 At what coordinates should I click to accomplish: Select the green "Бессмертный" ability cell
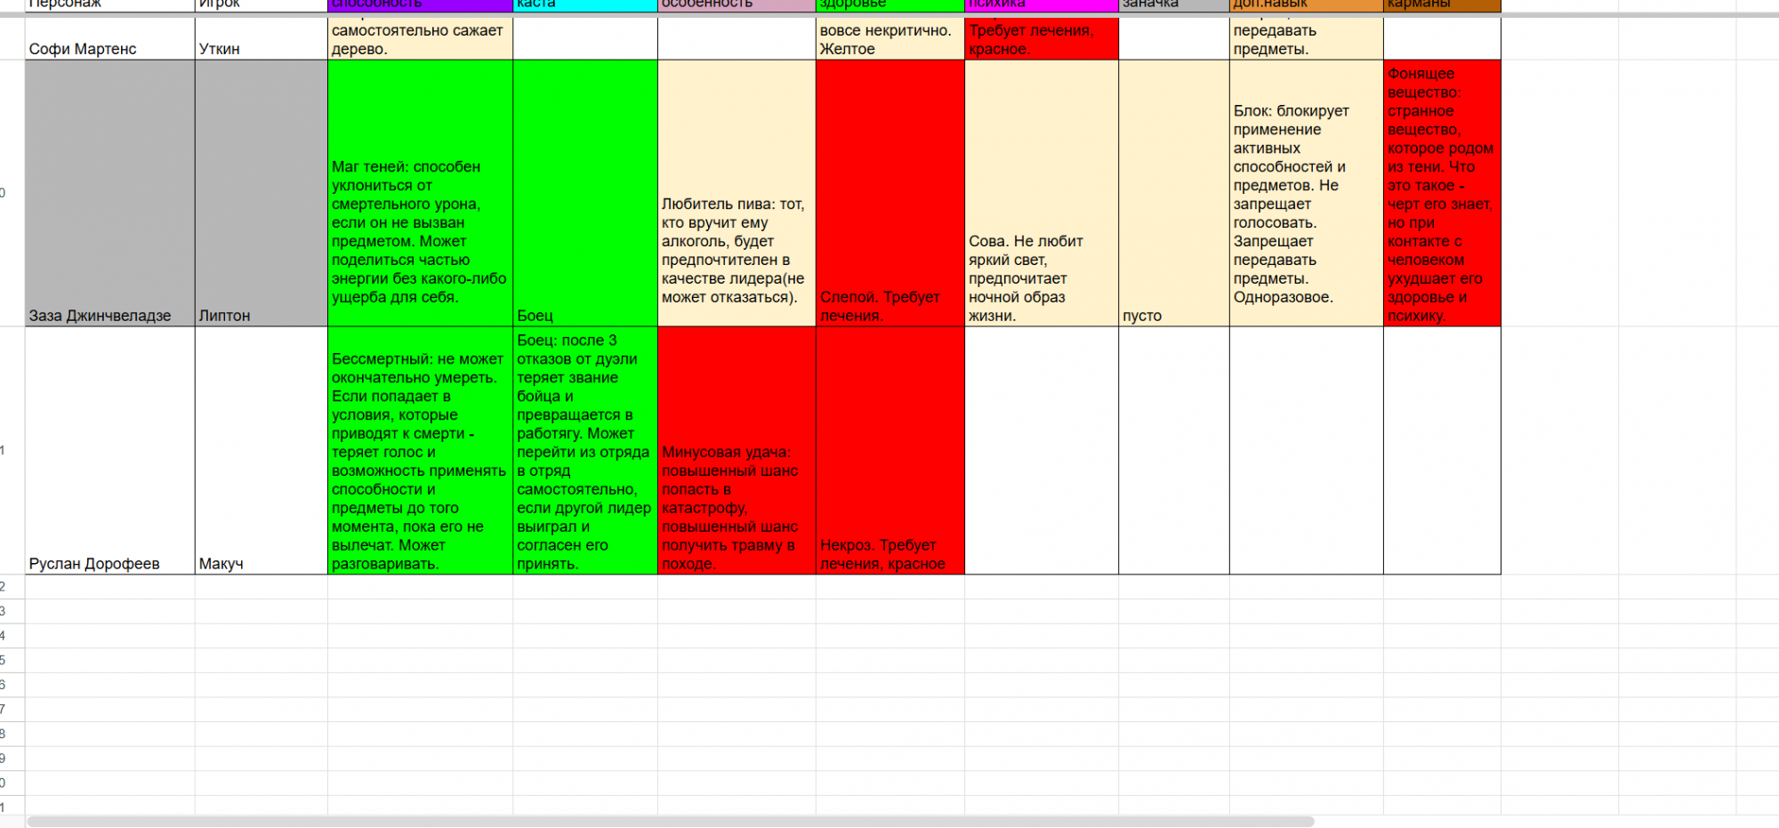pyautogui.click(x=420, y=450)
